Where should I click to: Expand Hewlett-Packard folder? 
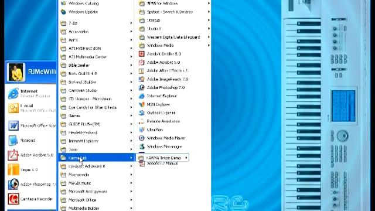[x=96, y=132]
